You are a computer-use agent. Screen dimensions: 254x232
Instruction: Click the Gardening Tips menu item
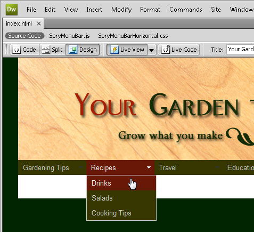click(52, 167)
